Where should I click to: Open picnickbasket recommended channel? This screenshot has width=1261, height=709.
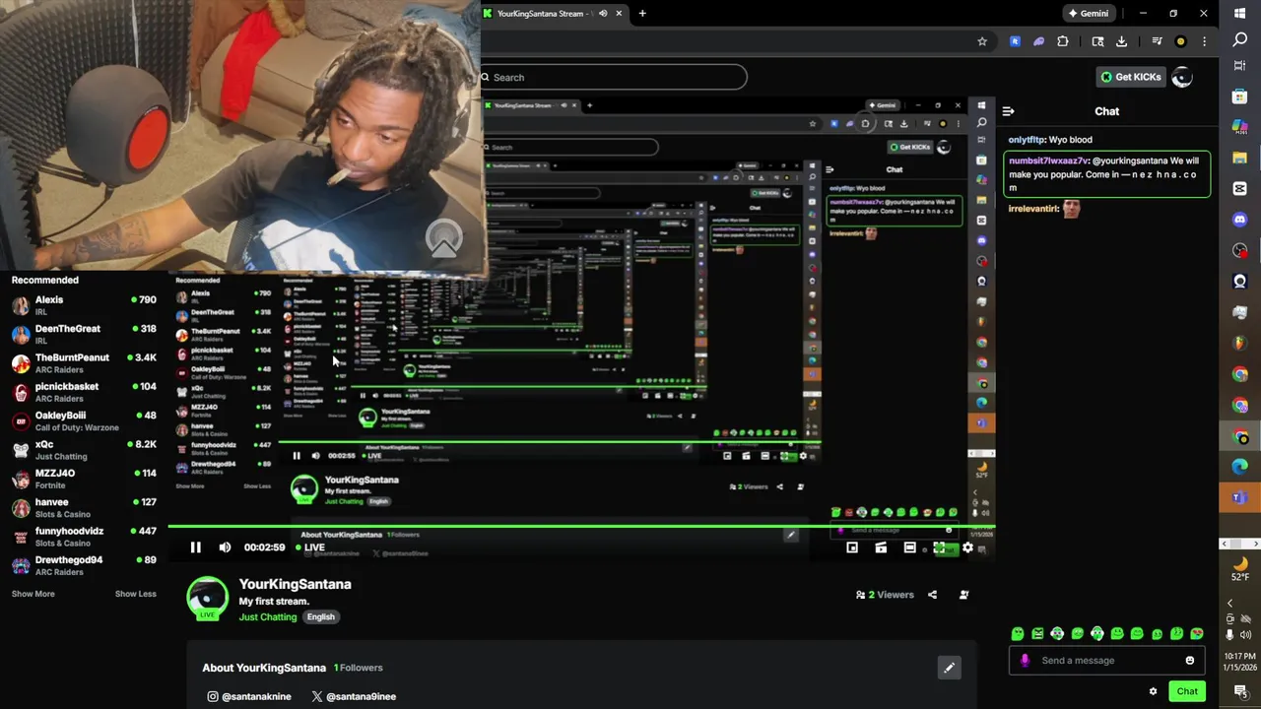[84, 392]
